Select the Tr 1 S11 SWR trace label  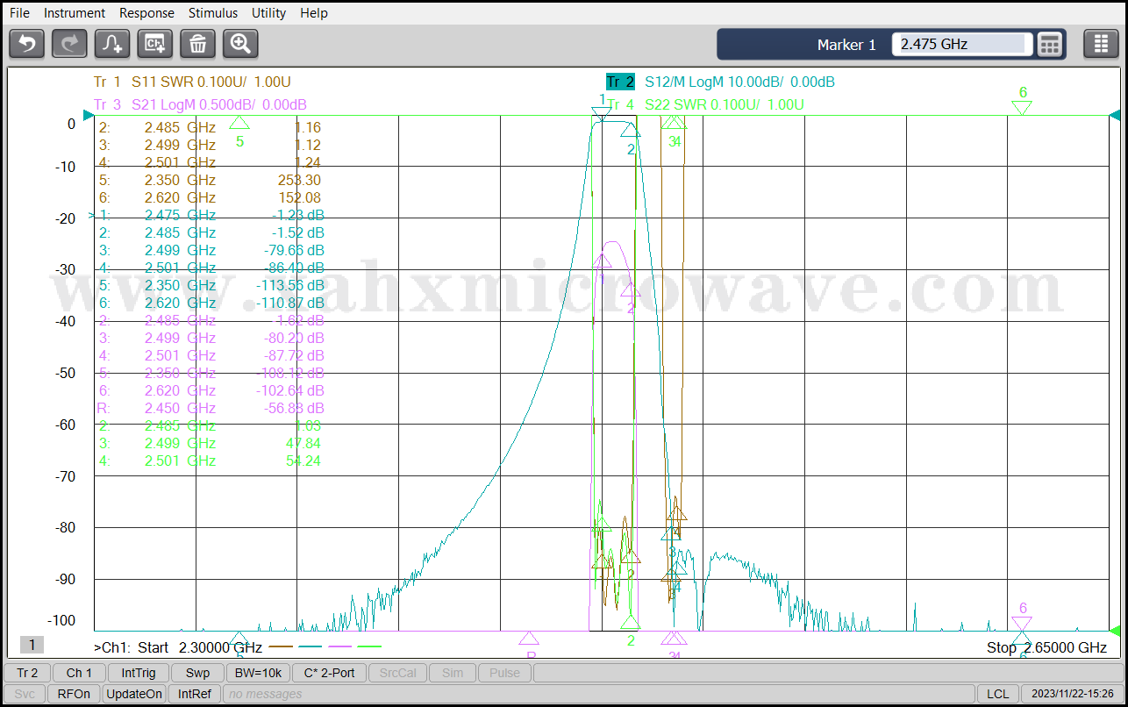pyautogui.click(x=192, y=82)
